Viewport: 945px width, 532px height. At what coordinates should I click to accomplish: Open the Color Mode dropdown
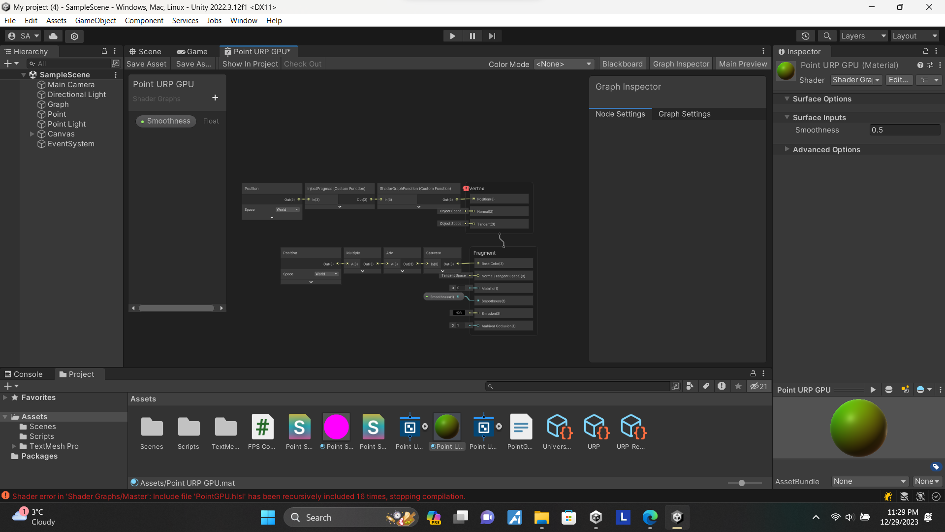(564, 64)
